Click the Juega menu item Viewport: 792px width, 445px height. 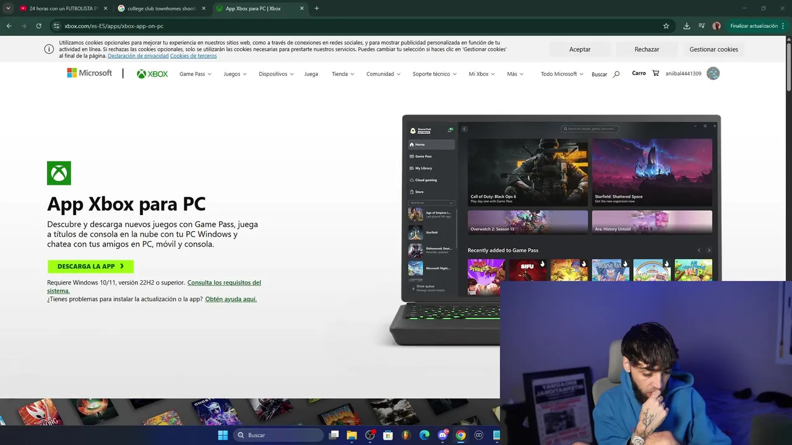311,74
